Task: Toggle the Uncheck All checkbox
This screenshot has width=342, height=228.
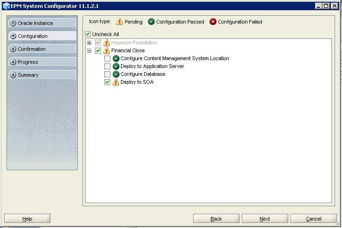Action: (x=88, y=34)
